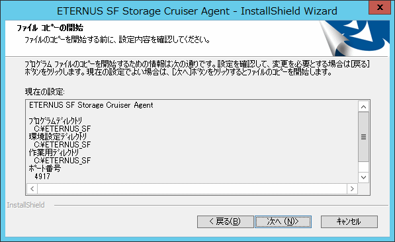Click the vertical scrollbar track below the thumb
The width and height of the screenshot is (395, 242).
click(363, 167)
